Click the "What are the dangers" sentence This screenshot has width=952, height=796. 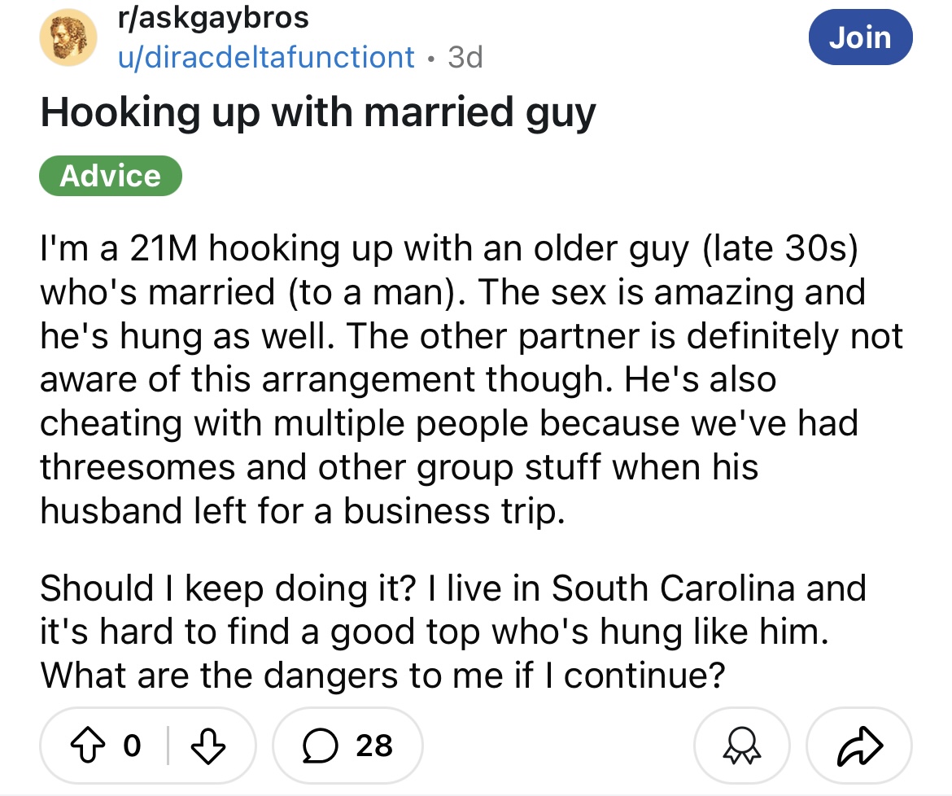point(382,675)
